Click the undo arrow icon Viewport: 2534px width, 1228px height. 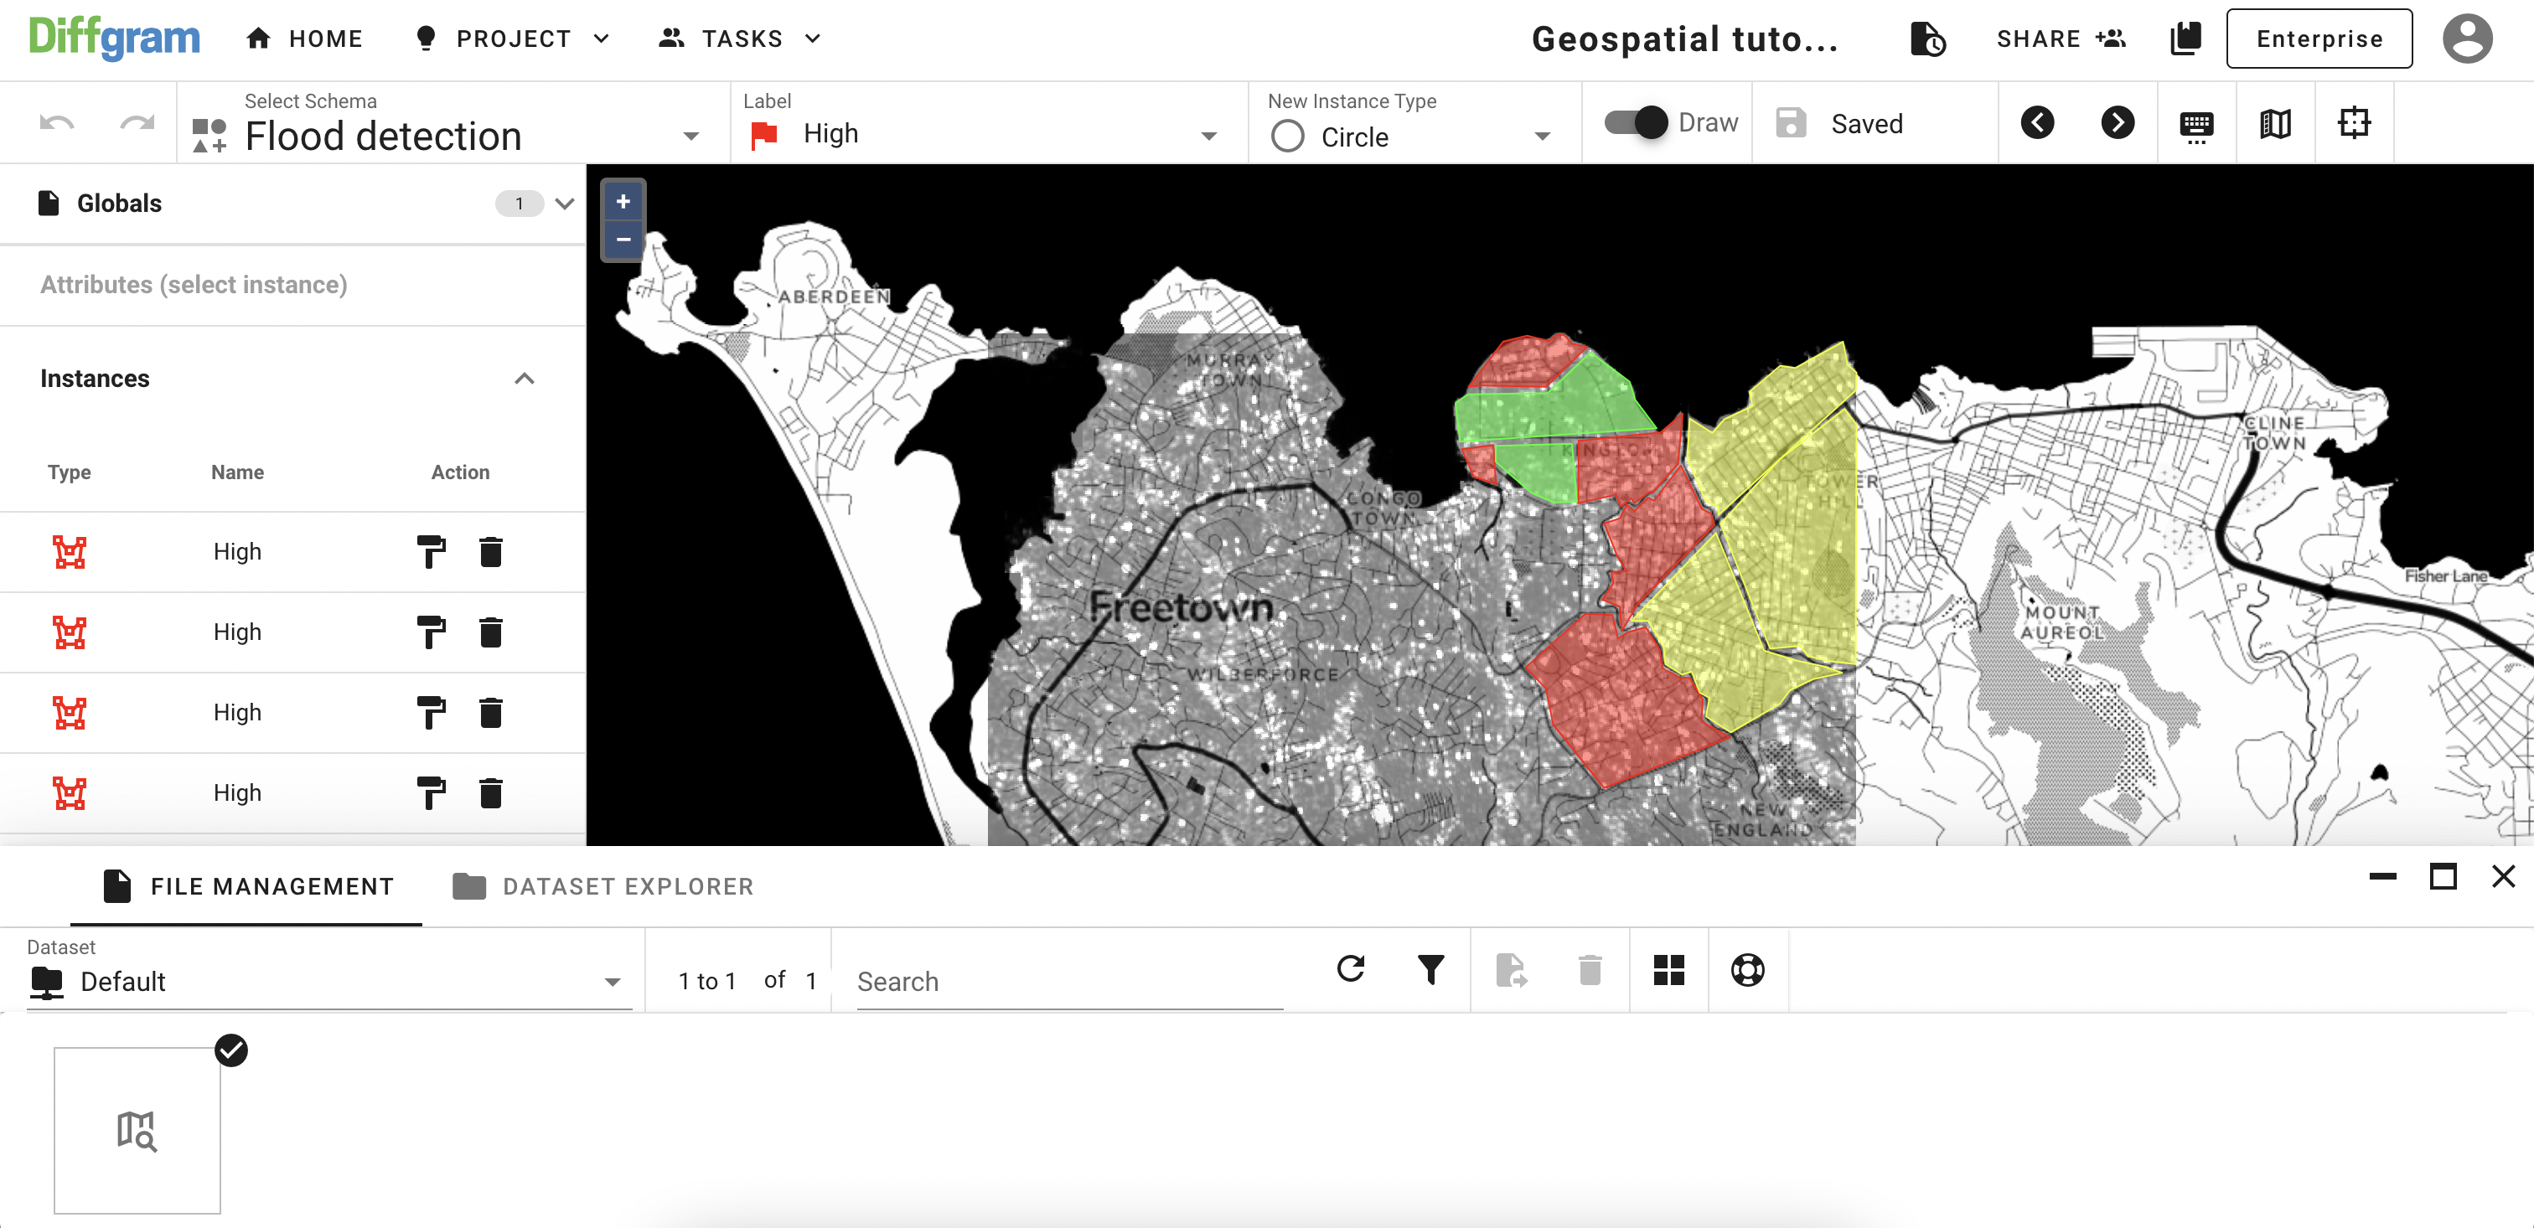57,123
